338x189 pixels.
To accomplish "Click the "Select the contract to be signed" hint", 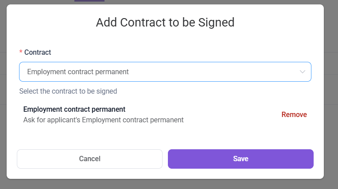I will pos(68,91).
